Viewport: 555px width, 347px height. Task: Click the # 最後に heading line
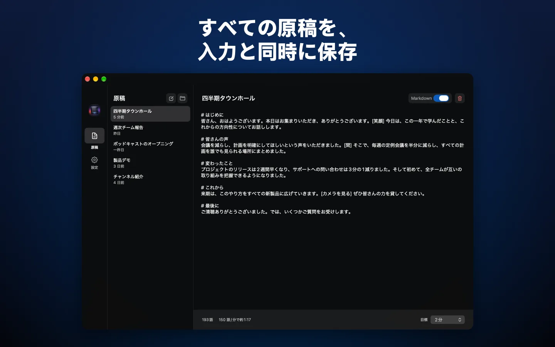[x=210, y=206]
